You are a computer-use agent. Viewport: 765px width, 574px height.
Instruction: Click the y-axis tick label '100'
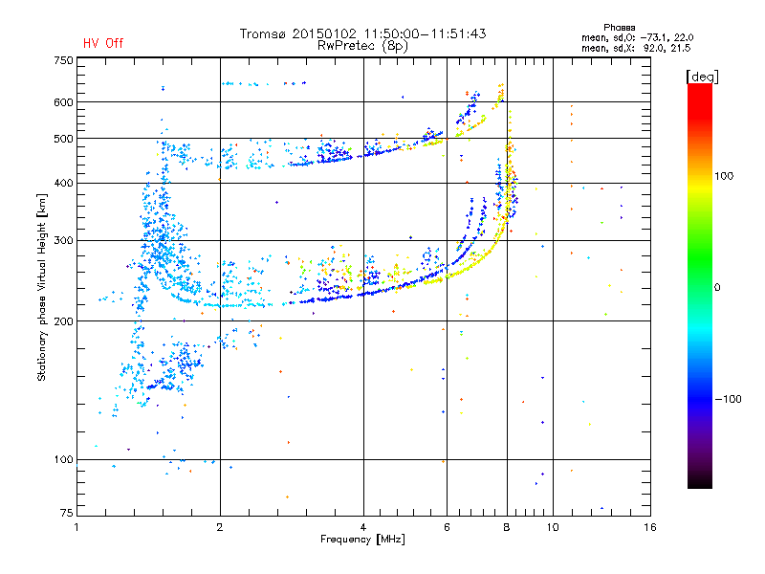pos(63,459)
